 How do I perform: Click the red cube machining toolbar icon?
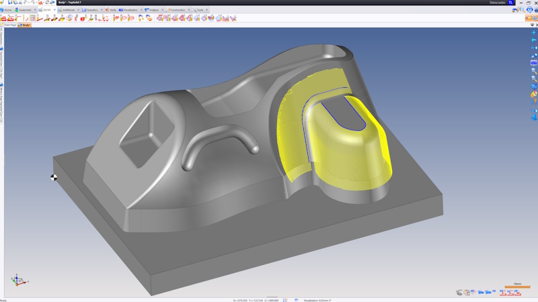pos(83,18)
